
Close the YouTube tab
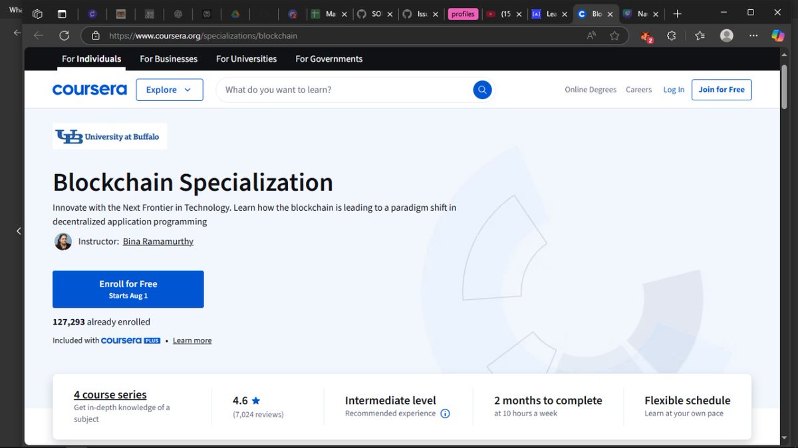[519, 14]
